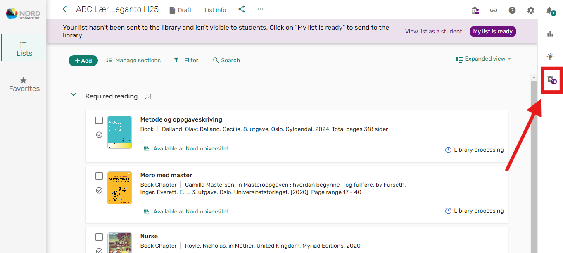Open the three-dot list options menu
The height and width of the screenshot is (253, 563).
(260, 9)
